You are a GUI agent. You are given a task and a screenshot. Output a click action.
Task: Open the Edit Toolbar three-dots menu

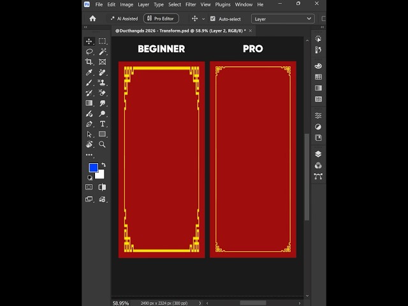coord(89,155)
